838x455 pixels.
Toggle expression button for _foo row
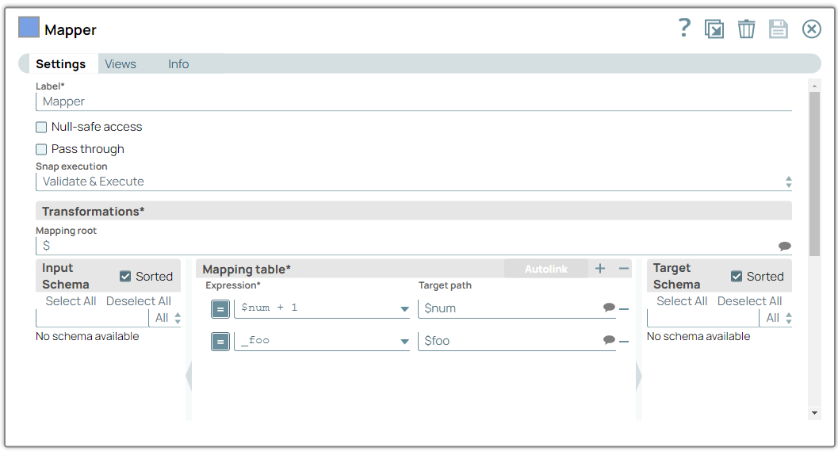tap(220, 341)
